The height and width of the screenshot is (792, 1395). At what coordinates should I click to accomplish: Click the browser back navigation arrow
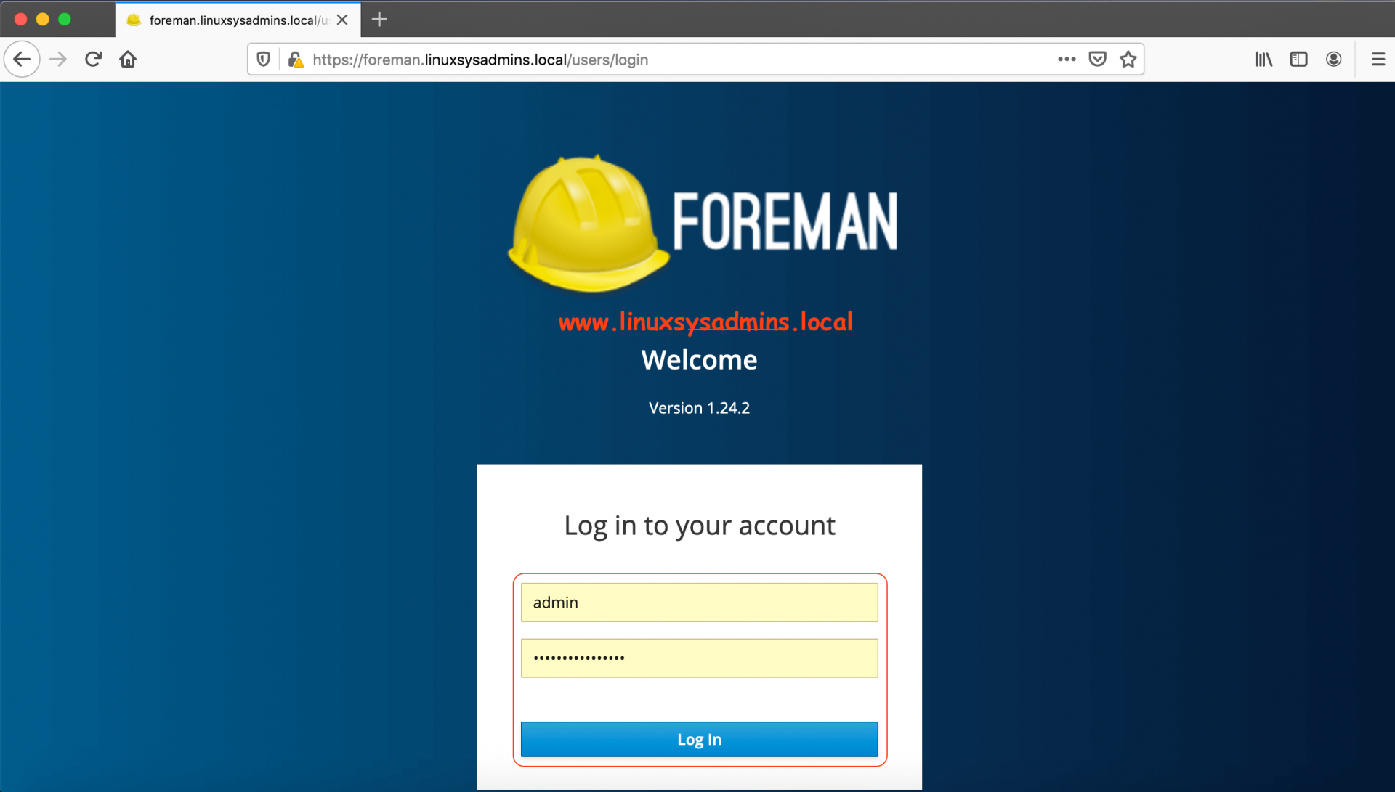22,58
